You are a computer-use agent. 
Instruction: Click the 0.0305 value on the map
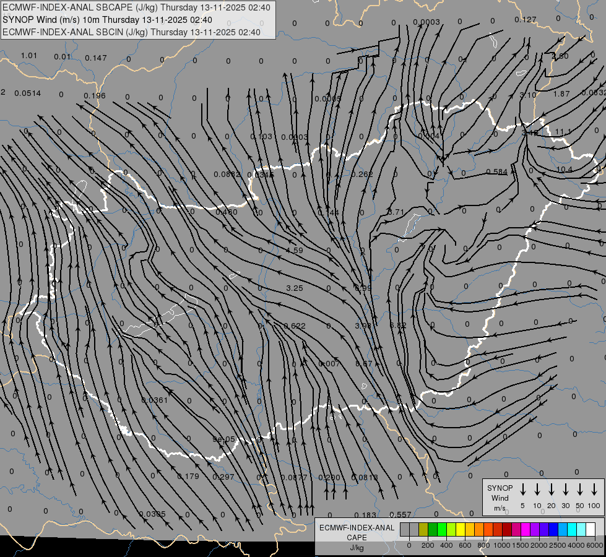pyautogui.click(x=152, y=514)
